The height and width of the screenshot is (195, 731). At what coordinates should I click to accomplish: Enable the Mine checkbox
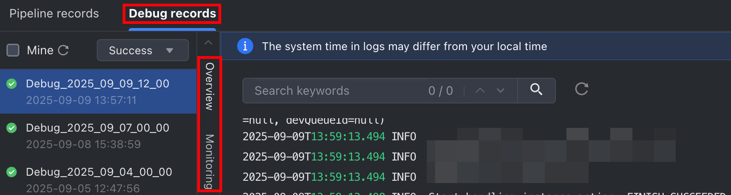click(13, 50)
